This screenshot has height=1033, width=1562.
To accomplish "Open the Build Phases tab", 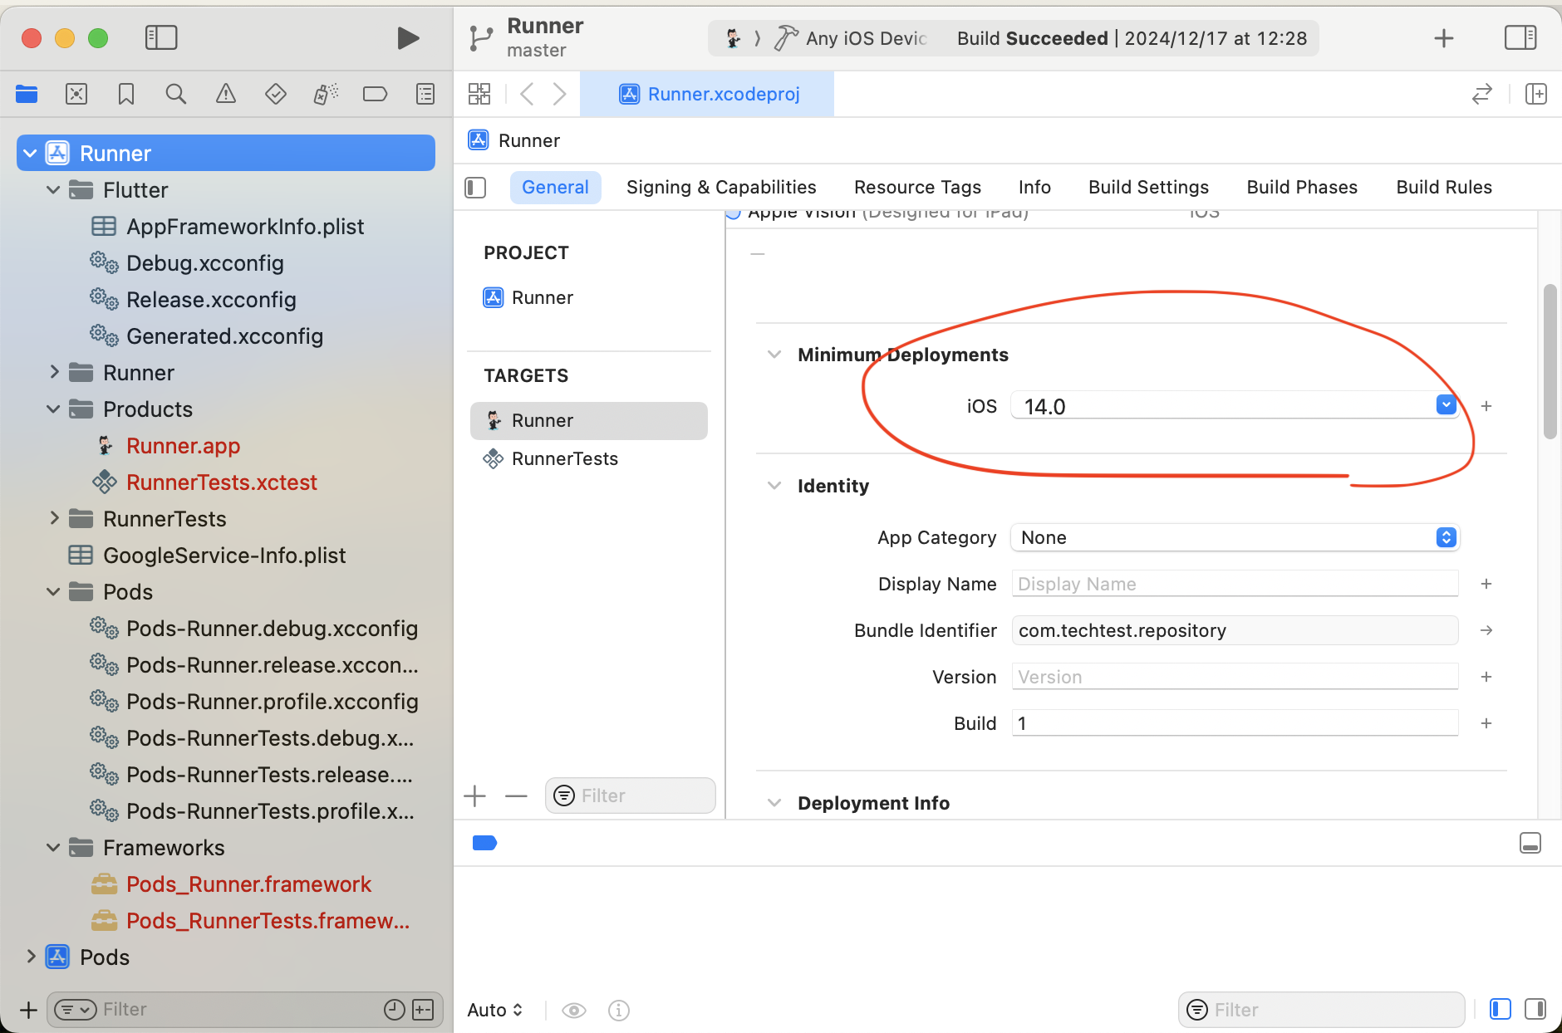I will (1302, 188).
